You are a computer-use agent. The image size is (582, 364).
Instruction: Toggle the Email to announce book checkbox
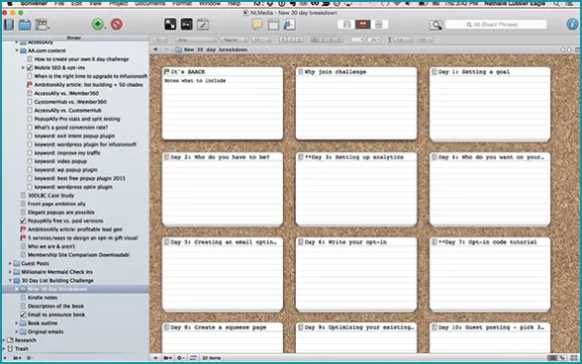click(23, 315)
